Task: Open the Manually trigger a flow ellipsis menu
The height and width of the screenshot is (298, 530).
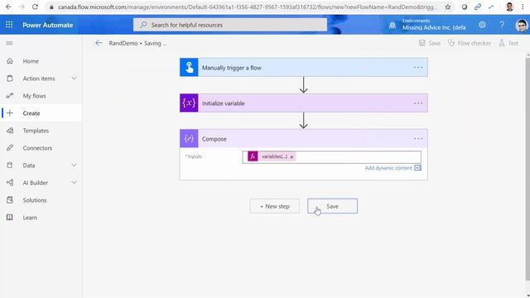Action: 418,68
